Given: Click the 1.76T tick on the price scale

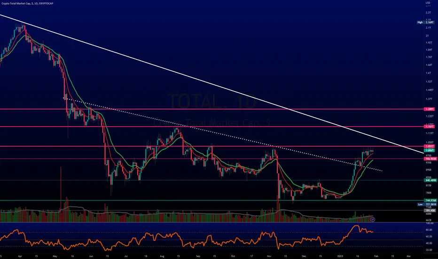Looking at the screenshot, I should (429, 57).
